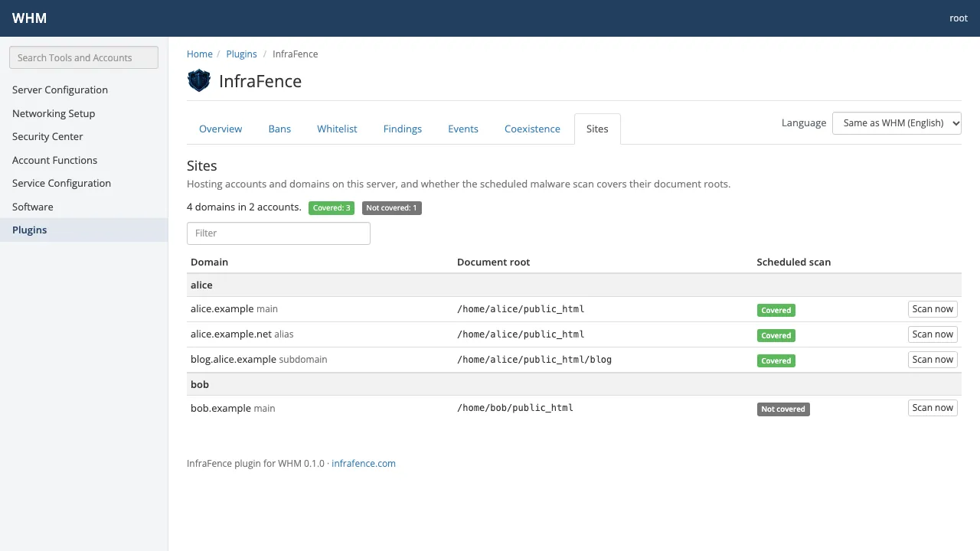Click the Search Tools and Accounts box
980x551 pixels.
[83, 57]
